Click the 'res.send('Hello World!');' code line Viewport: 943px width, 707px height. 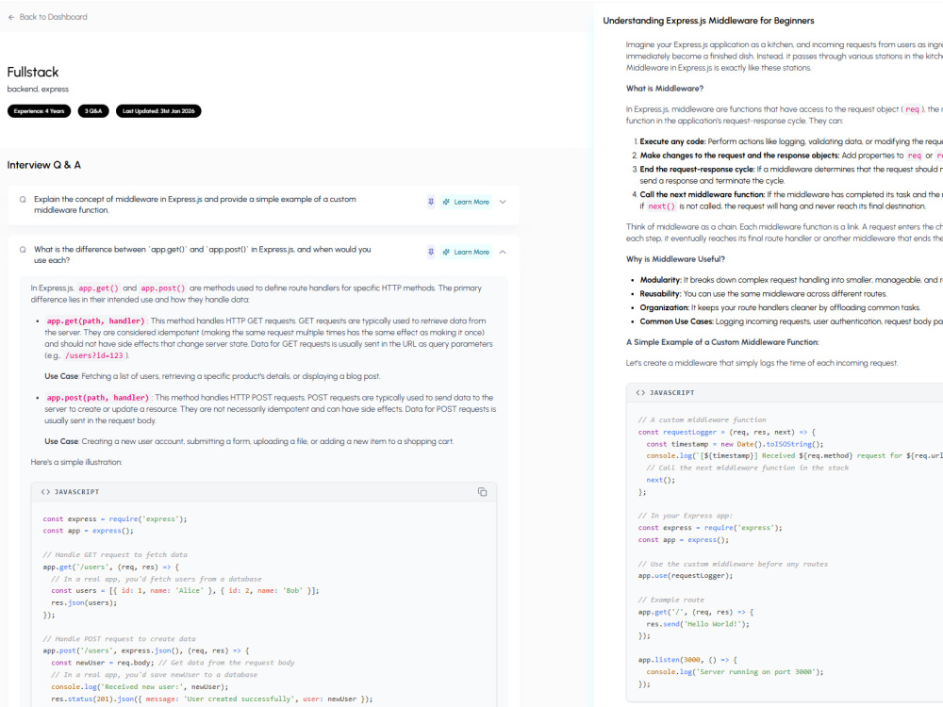click(698, 624)
